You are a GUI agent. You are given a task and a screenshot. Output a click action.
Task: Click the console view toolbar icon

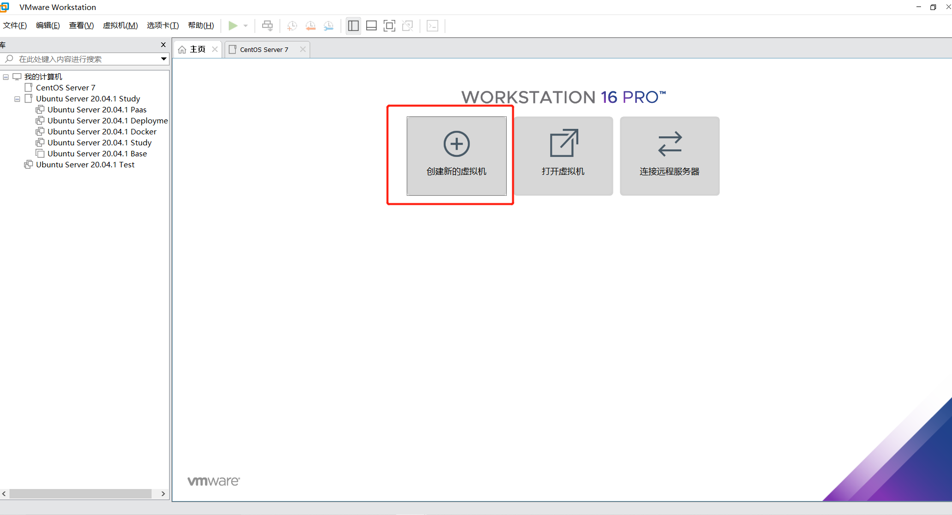[x=432, y=26]
